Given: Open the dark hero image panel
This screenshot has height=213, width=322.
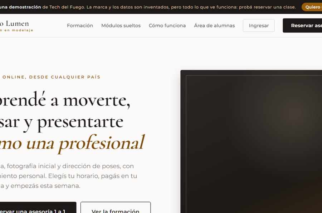Looking at the screenshot, I should (251, 141).
